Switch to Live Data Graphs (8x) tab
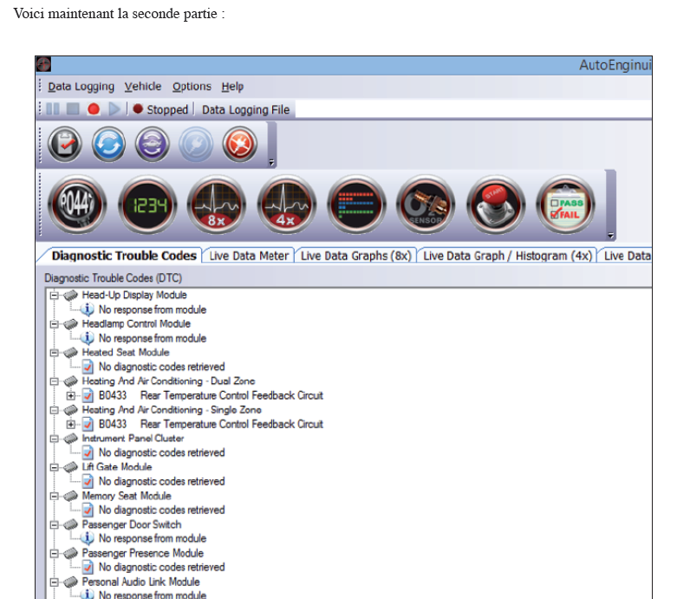This screenshot has height=599, width=677. coord(356,256)
